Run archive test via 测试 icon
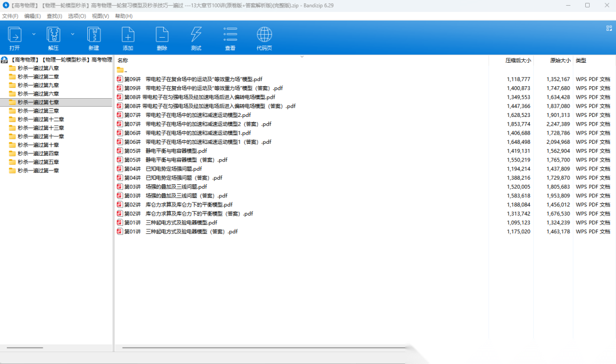616x364 pixels. pyautogui.click(x=196, y=35)
